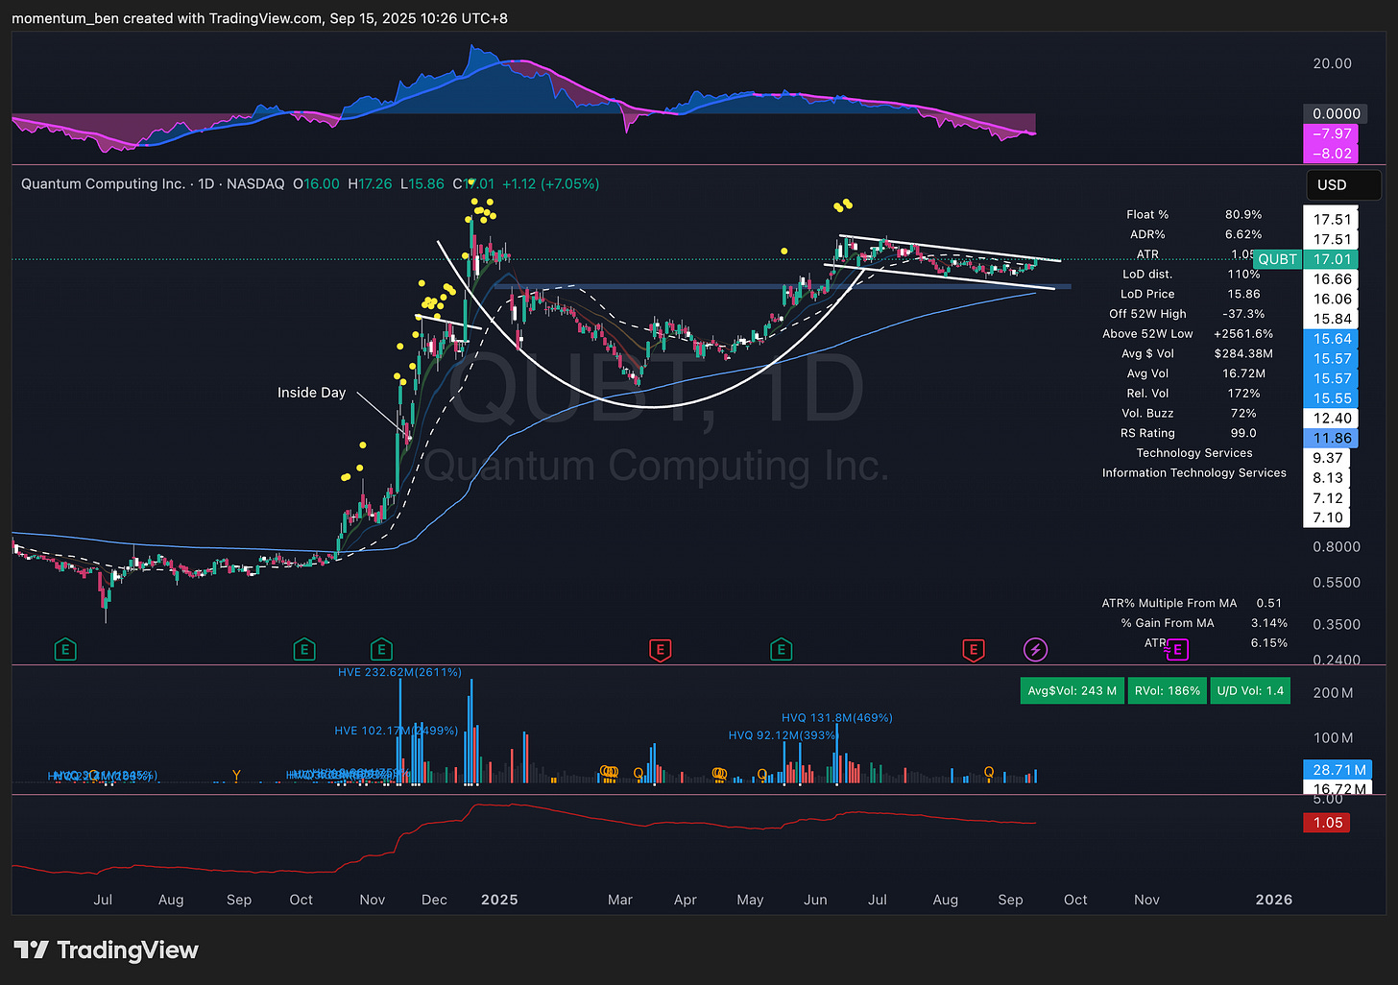Click the May label on time axis
Viewport: 1398px width, 985px height.
[x=750, y=900]
